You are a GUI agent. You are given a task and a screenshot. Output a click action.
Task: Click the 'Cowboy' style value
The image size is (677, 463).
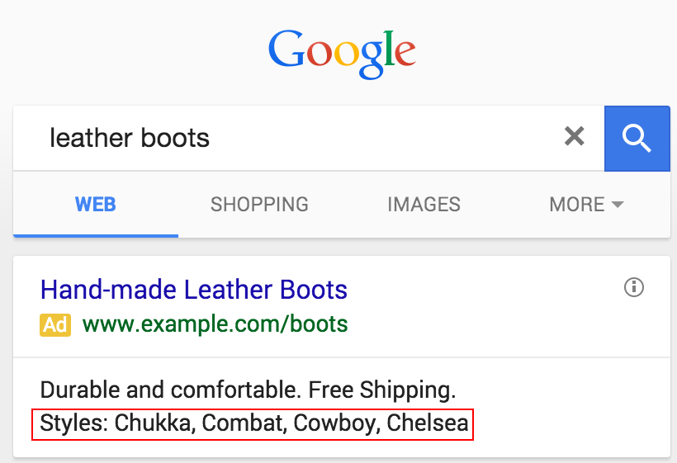(x=337, y=423)
